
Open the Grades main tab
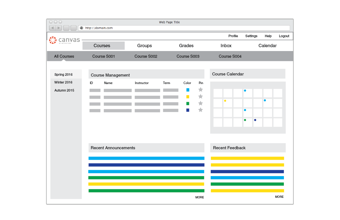186,46
